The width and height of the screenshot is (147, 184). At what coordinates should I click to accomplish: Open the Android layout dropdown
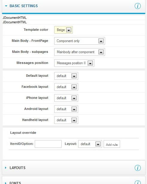[66, 109]
